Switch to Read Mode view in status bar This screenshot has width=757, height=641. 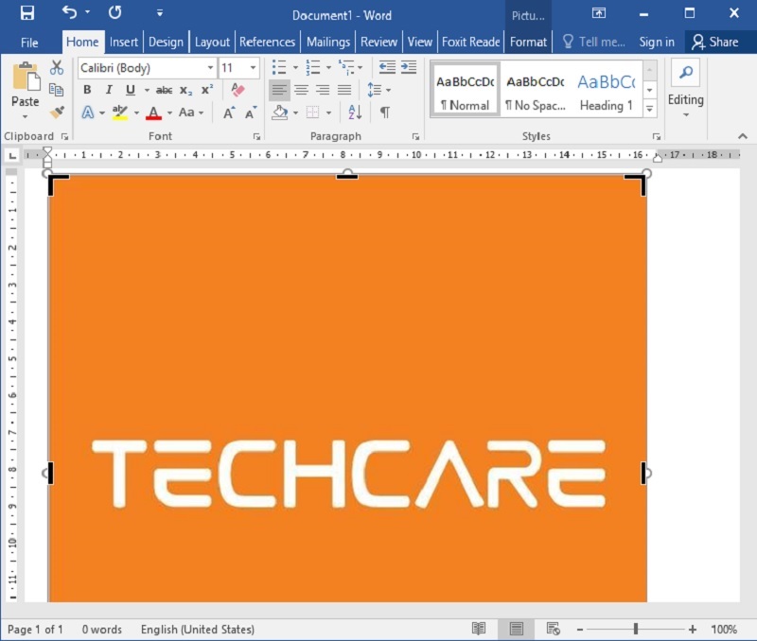[479, 629]
